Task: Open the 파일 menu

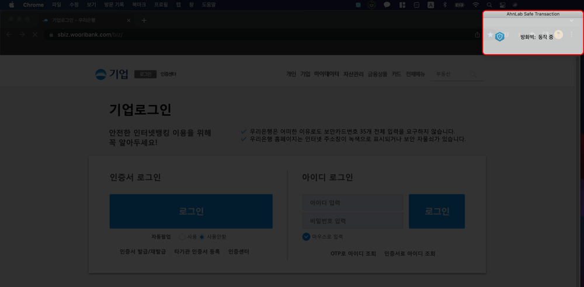Action: [56, 5]
